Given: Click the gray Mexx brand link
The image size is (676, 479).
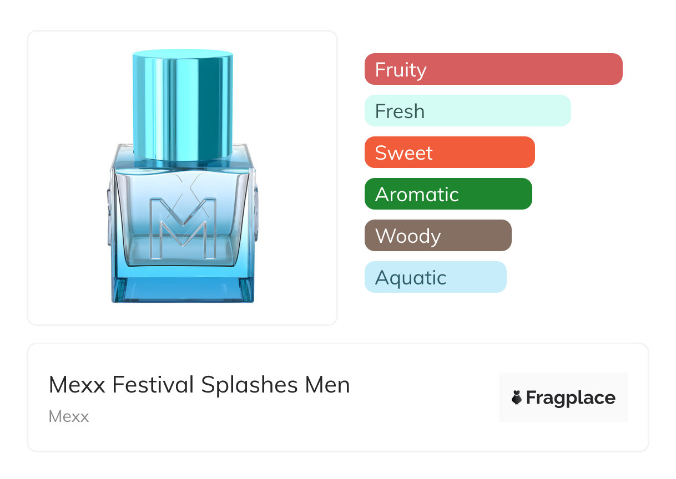Looking at the screenshot, I should coord(69,416).
